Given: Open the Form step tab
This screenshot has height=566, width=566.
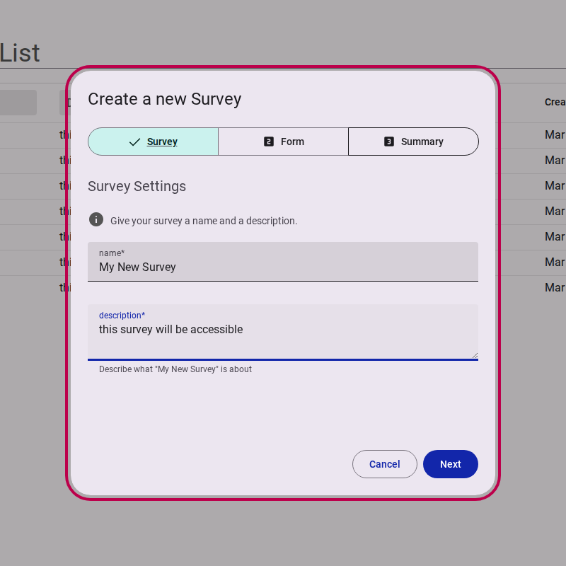Looking at the screenshot, I should coord(284,141).
